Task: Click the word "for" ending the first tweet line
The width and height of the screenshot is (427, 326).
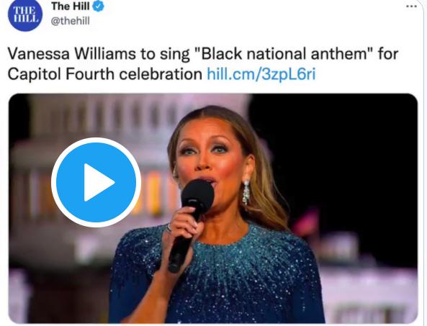Action: 388,53
